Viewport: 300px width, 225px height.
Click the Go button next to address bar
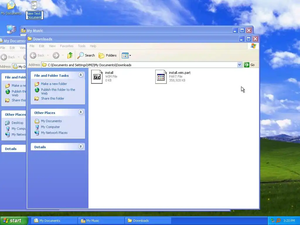pos(249,65)
